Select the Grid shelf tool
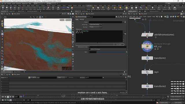The height and width of the screenshot is (104, 185). coord(18,8)
